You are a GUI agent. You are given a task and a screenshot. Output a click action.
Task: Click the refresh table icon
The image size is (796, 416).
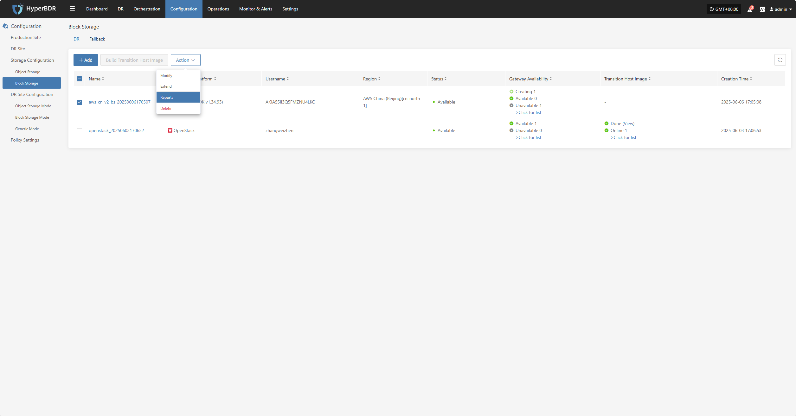coord(780,60)
